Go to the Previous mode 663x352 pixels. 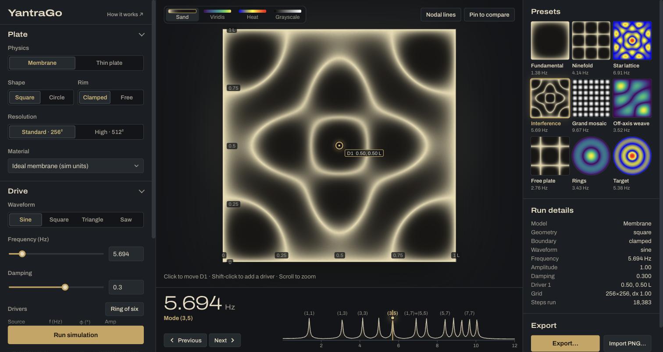(x=185, y=340)
